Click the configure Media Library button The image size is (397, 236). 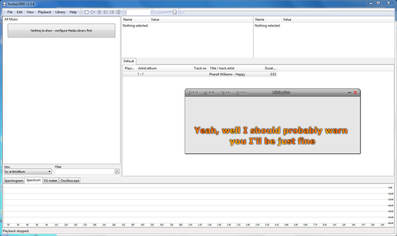point(61,31)
